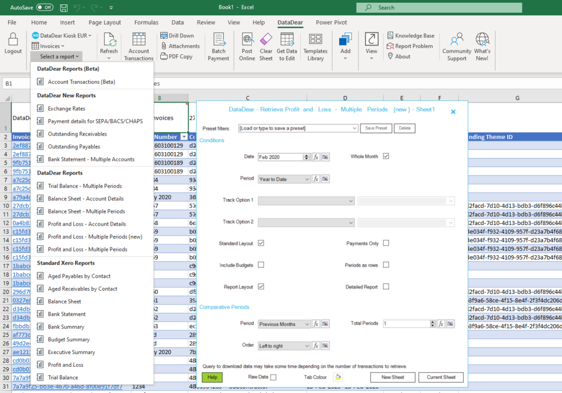The width and height of the screenshot is (562, 393).
Task: Choose Profit and Loss - Account Details
Action: (92, 224)
